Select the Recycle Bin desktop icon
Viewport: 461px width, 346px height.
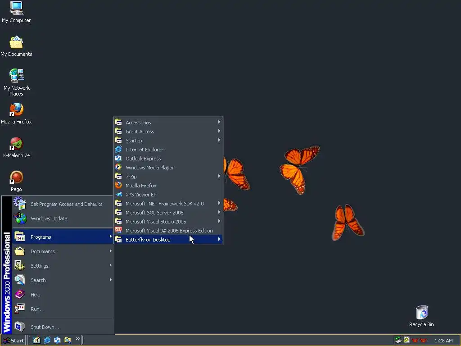point(421,316)
